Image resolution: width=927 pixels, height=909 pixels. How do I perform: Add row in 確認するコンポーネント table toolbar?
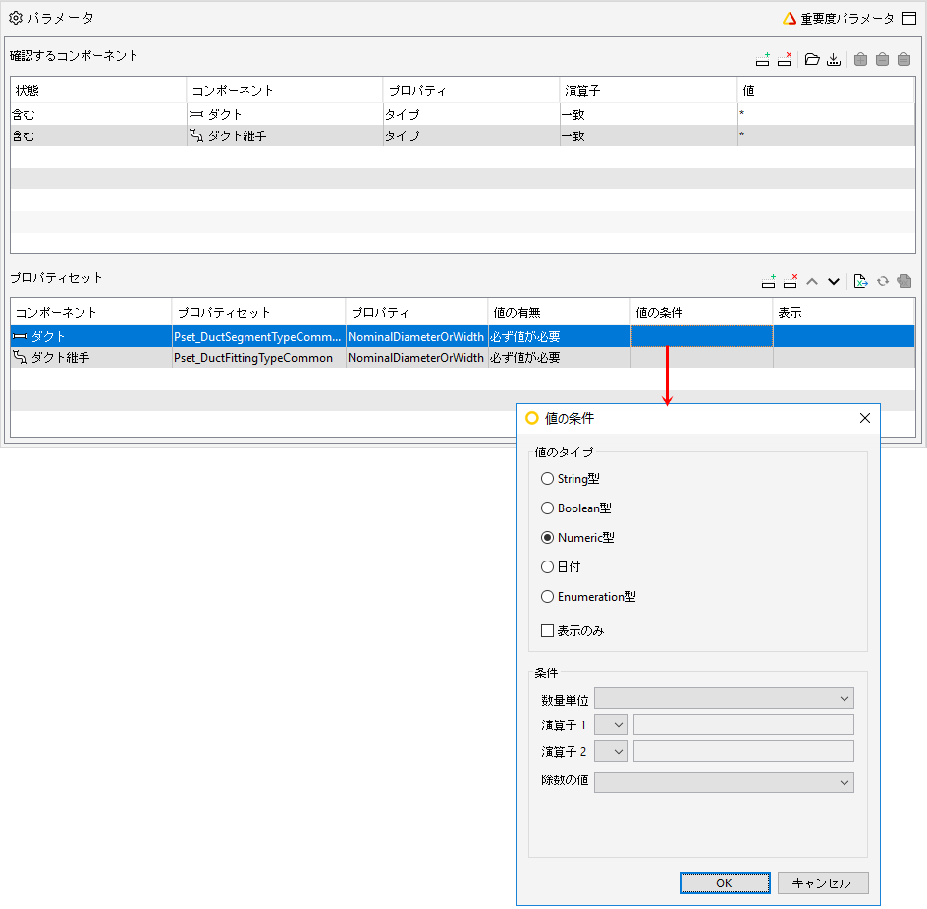763,59
